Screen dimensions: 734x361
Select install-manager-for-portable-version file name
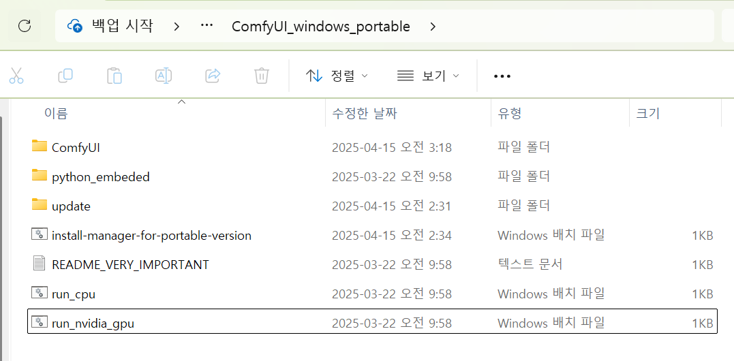pyautogui.click(x=152, y=236)
